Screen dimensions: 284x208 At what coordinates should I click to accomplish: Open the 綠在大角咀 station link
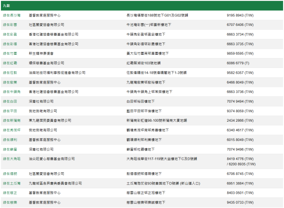coord(10,159)
